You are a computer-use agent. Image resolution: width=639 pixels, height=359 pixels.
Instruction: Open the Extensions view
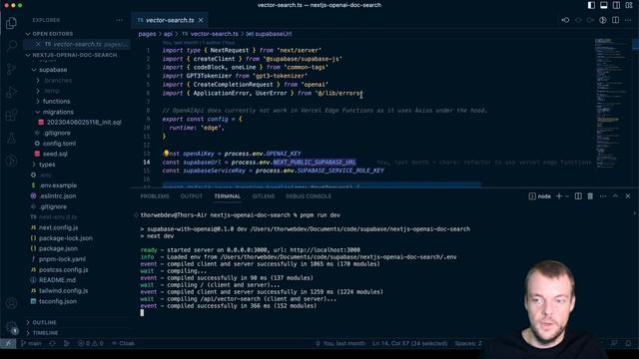tap(11, 115)
